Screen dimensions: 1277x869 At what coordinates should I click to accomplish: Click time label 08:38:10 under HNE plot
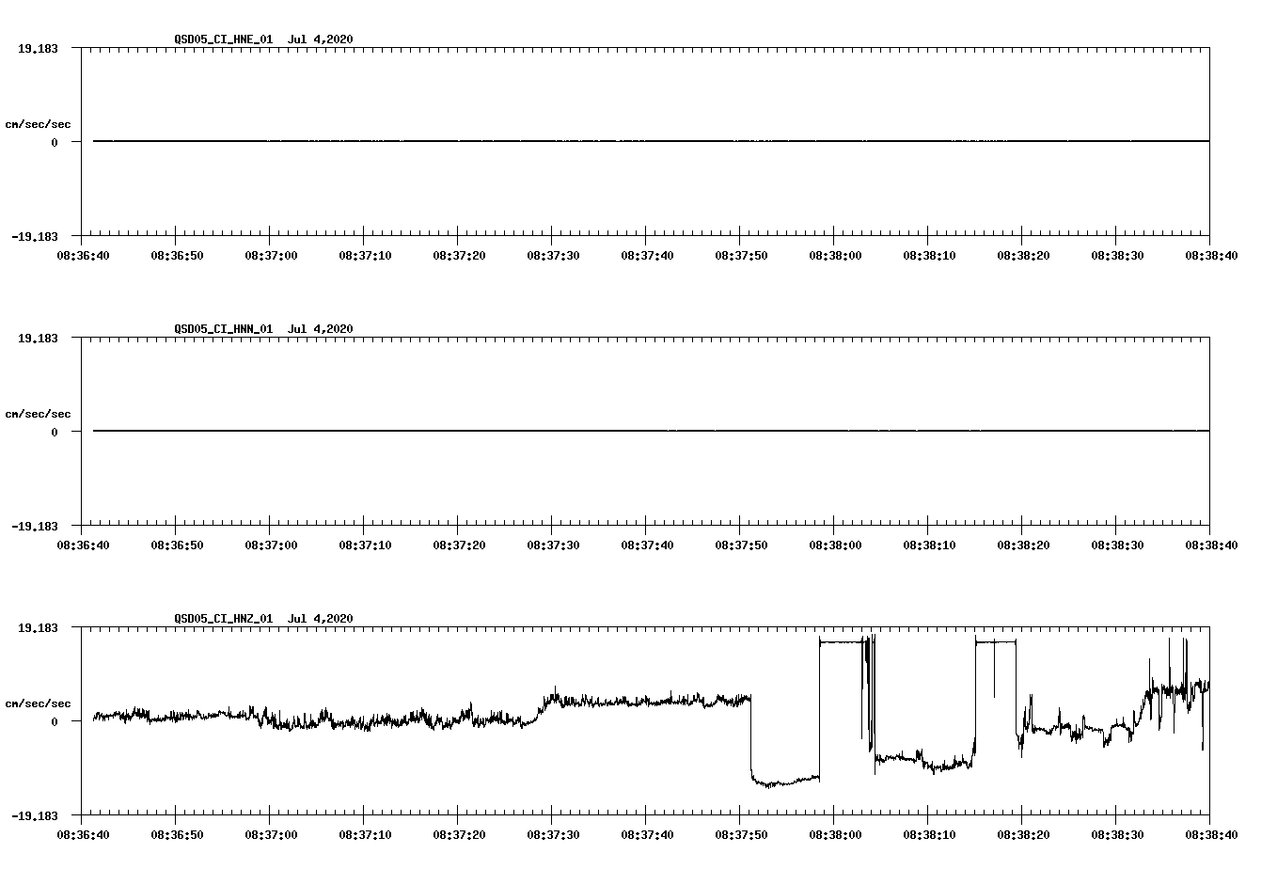coord(929,256)
